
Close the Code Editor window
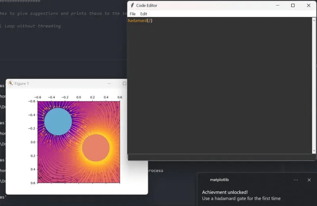coord(309,6)
